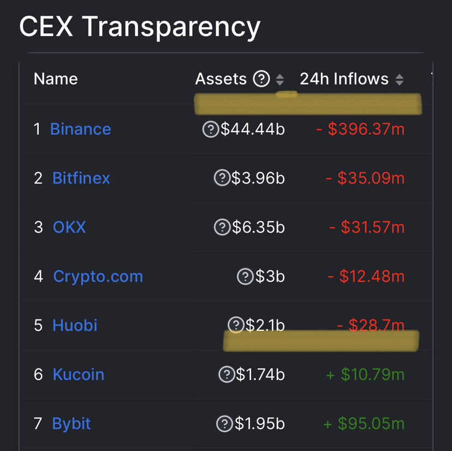The image size is (452, 451).
Task: Open the Bybit exchange link
Action: tap(72, 424)
